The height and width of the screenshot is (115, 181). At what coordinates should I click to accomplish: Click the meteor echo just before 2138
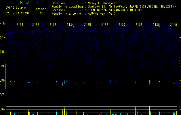[x=135, y=81]
